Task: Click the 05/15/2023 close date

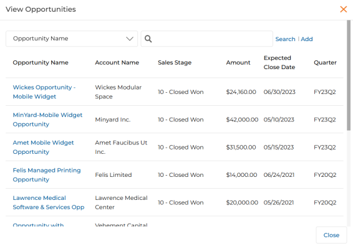Action: [x=279, y=147]
